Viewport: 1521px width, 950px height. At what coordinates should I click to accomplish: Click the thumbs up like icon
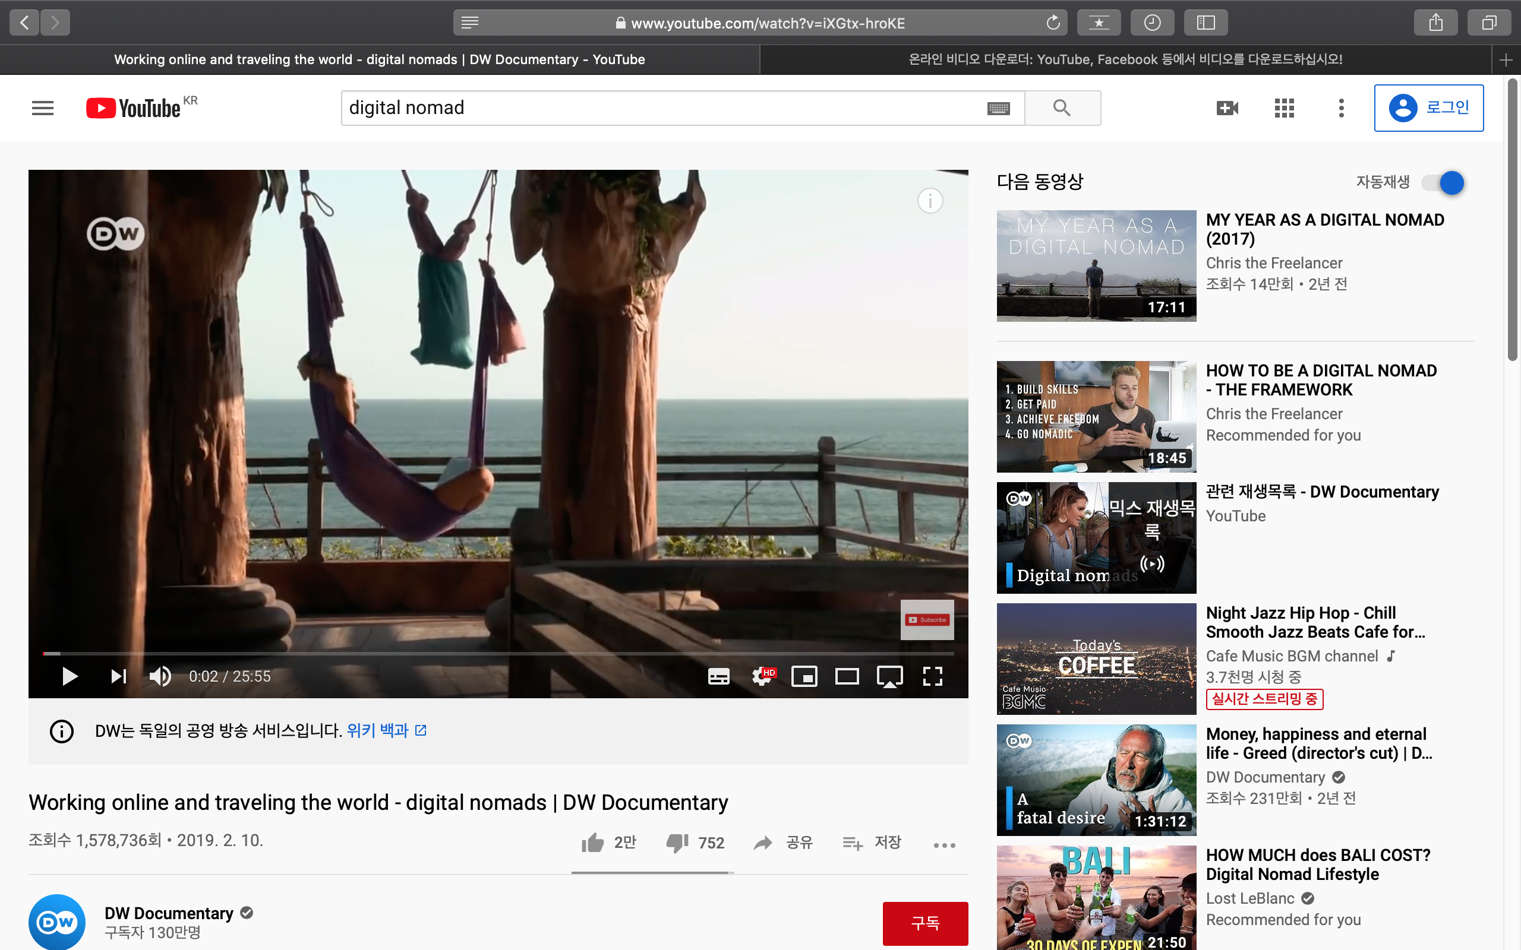[592, 843]
